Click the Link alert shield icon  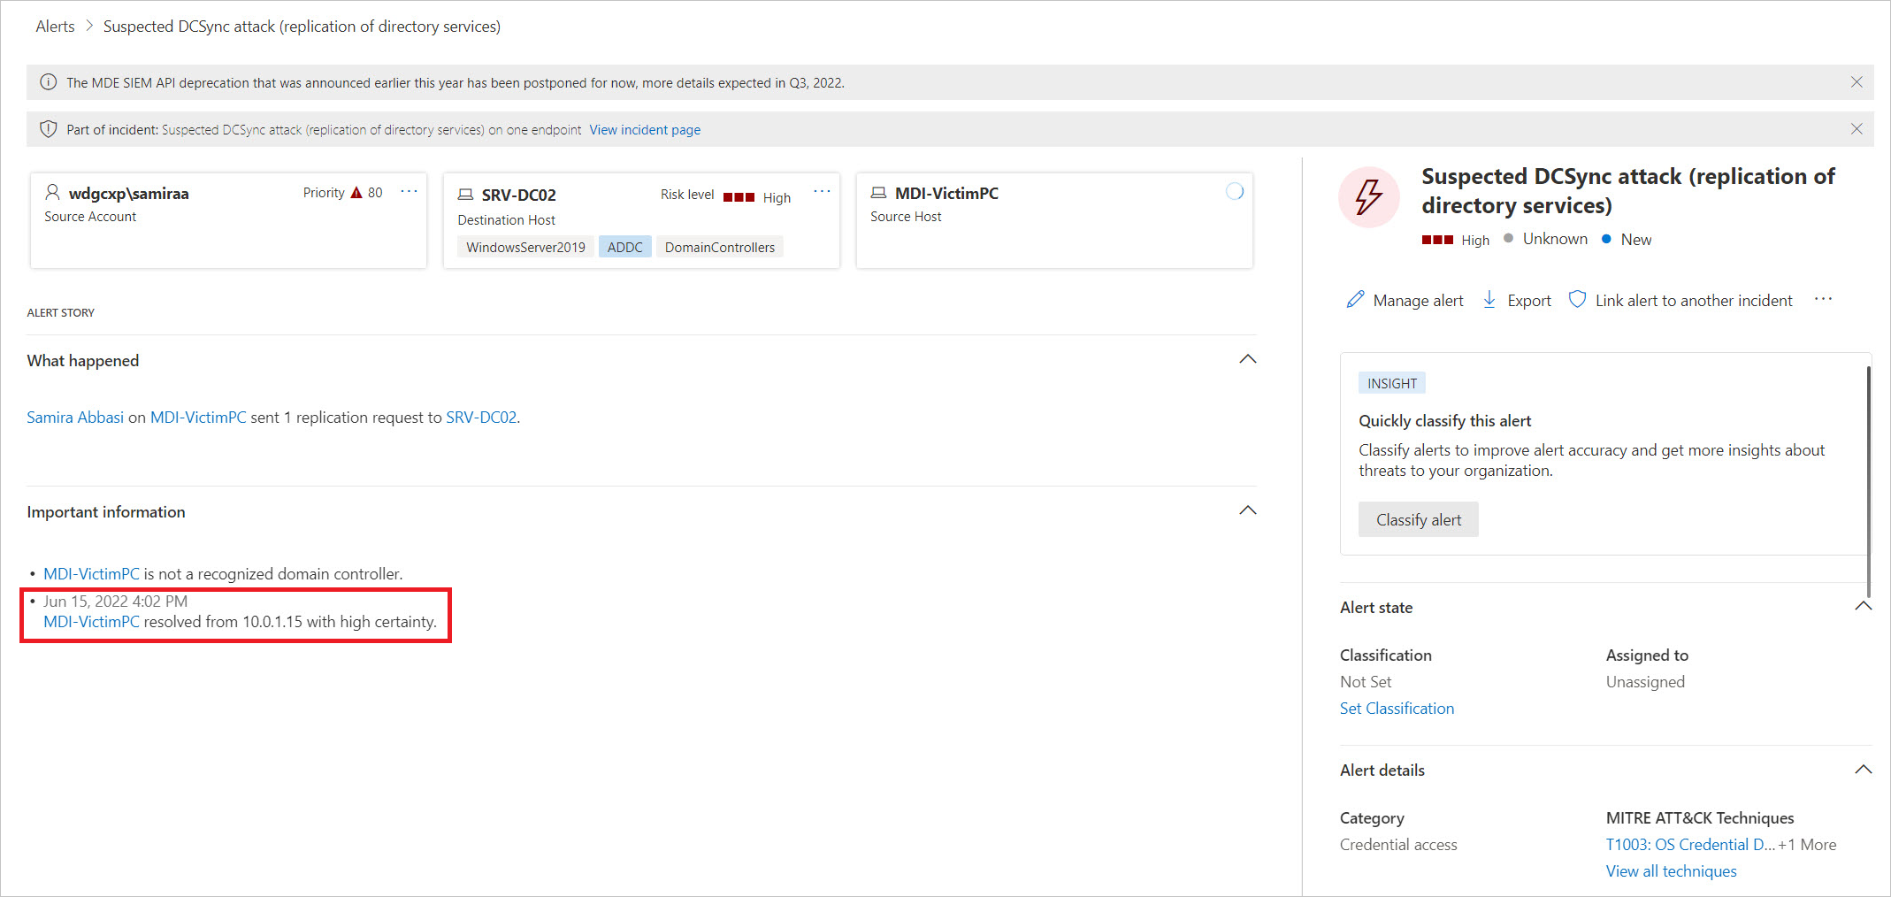1577,300
